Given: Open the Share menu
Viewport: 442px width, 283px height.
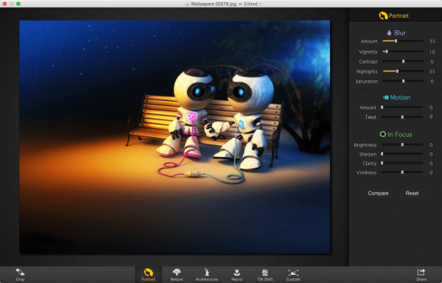Looking at the screenshot, I should point(421,275).
